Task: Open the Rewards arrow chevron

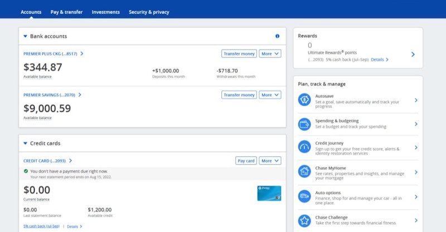Action: click(413, 55)
